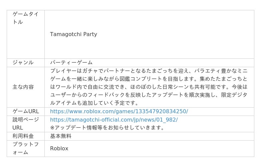Select the パーティーゲーム genre value
267x167 pixels.
point(71,62)
